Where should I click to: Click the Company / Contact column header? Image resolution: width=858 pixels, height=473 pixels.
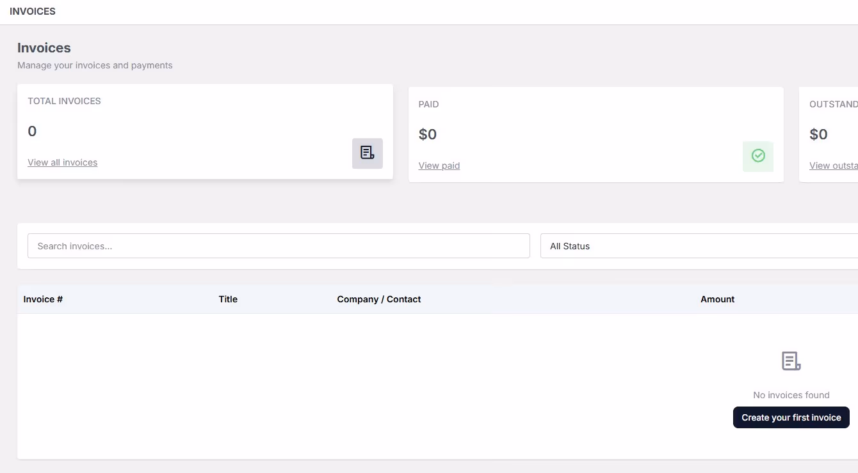379,299
